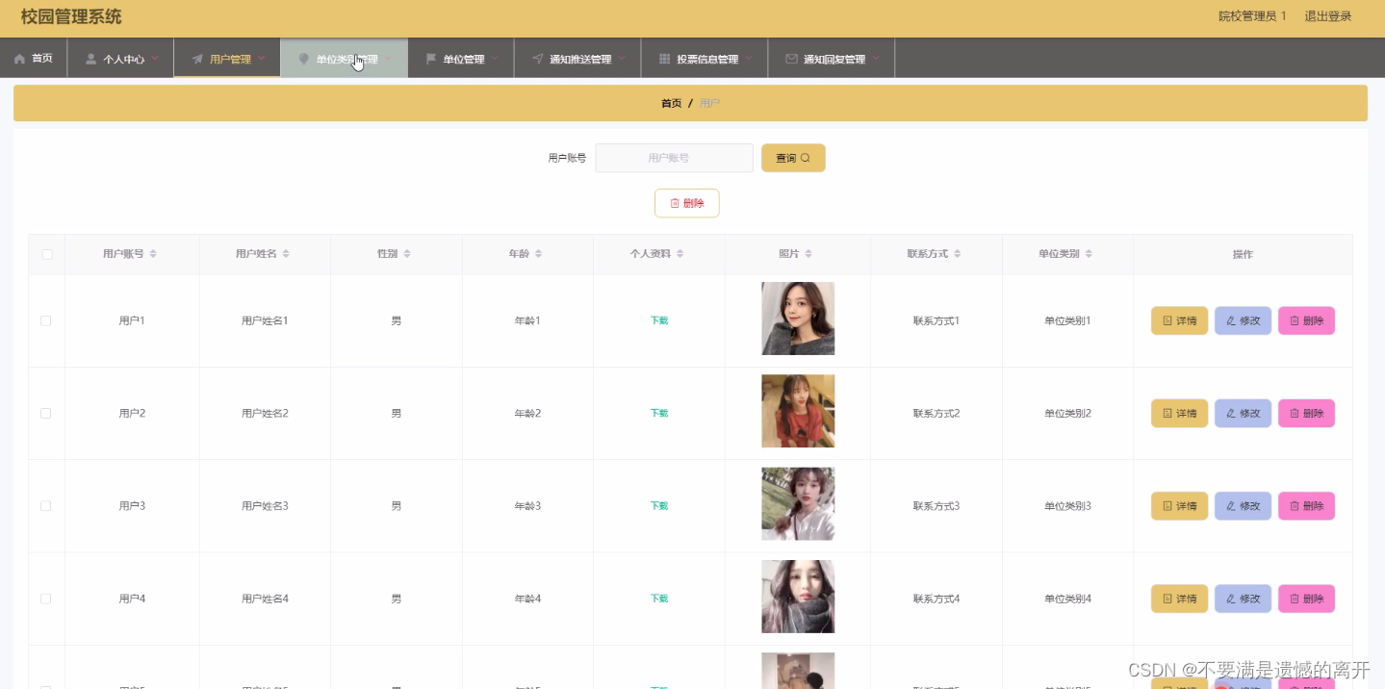Open the photo thumbnail of 用户1

[798, 319]
